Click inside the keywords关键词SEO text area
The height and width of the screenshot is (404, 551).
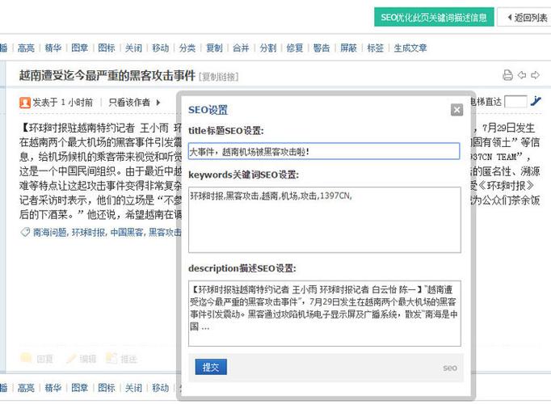click(323, 218)
